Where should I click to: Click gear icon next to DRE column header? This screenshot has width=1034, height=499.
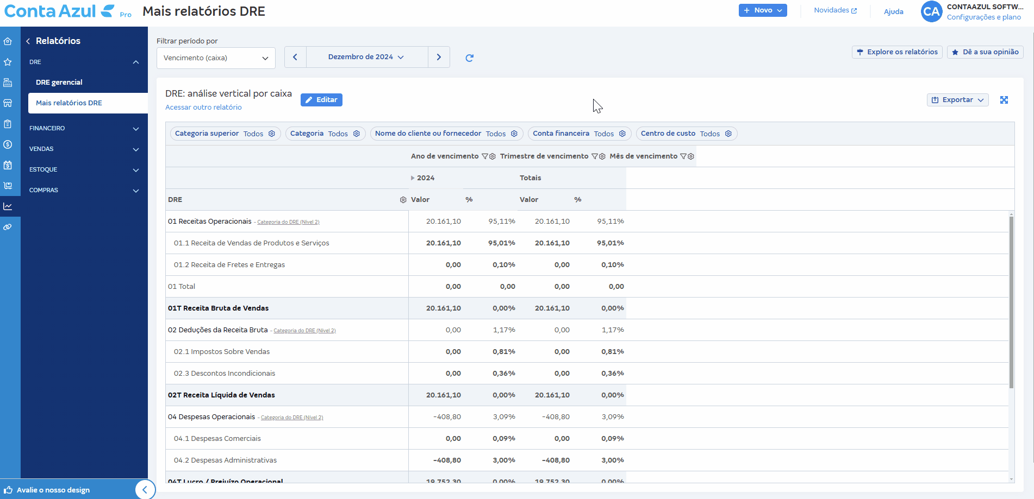[403, 200]
